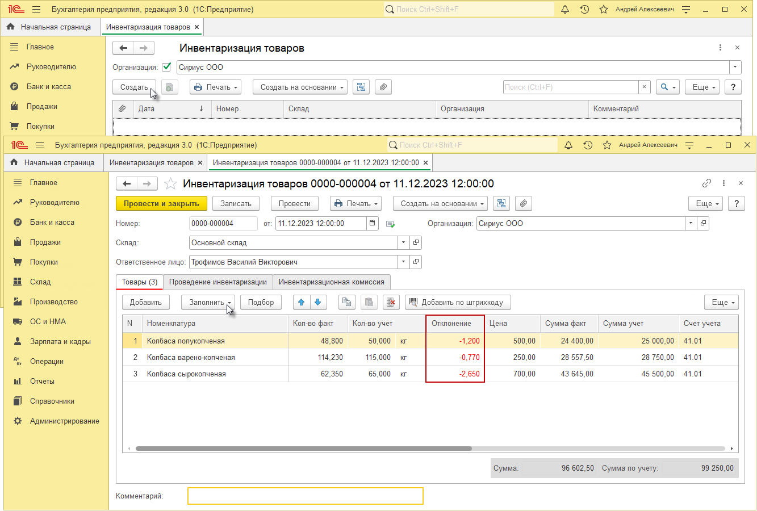
Task: Open document structure icon in front toolbar
Action: click(500, 203)
